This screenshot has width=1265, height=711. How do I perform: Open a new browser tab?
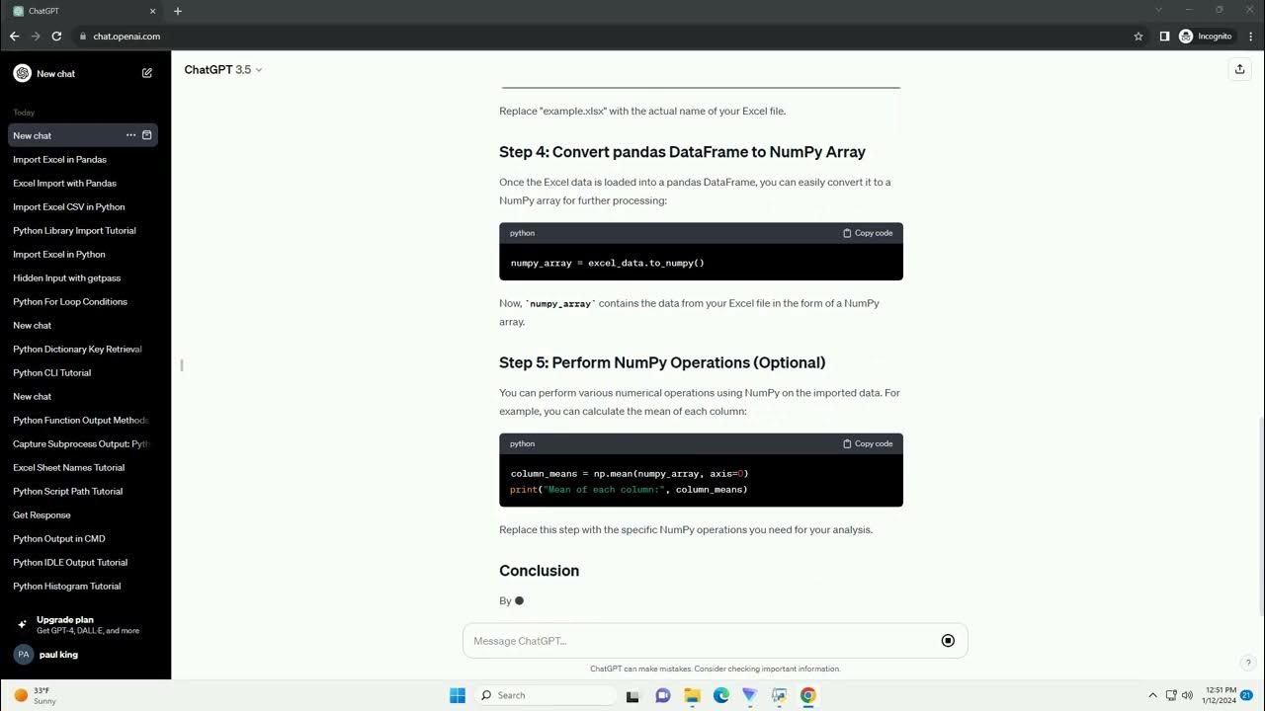[178, 11]
